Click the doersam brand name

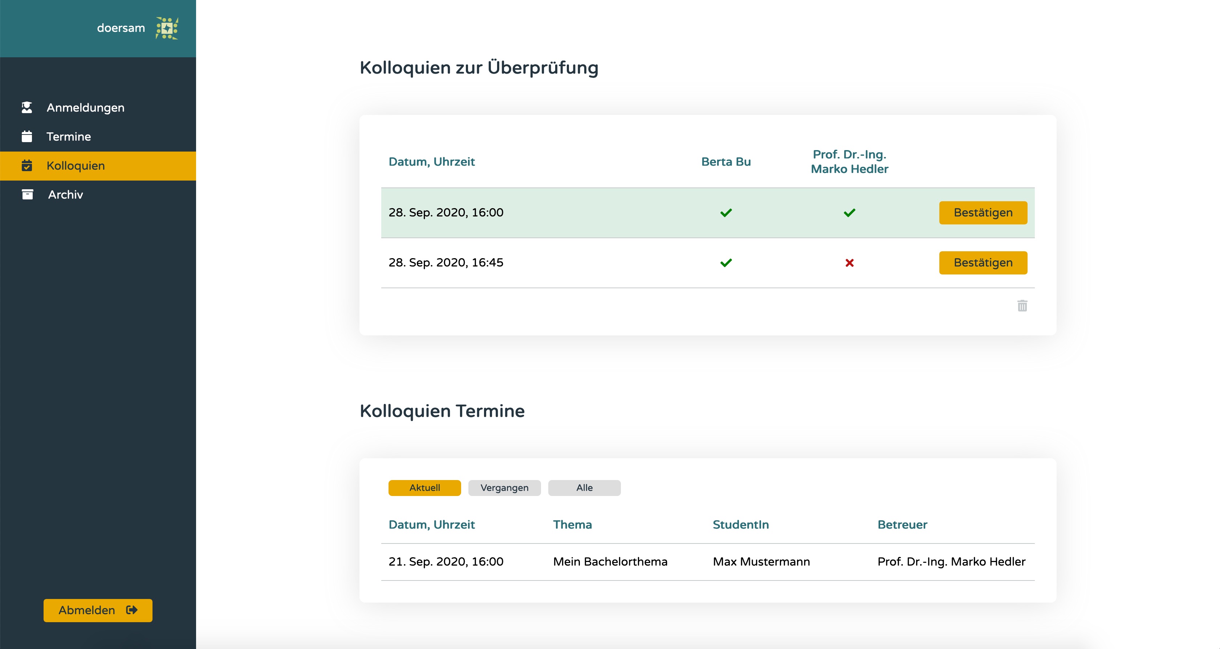[121, 28]
